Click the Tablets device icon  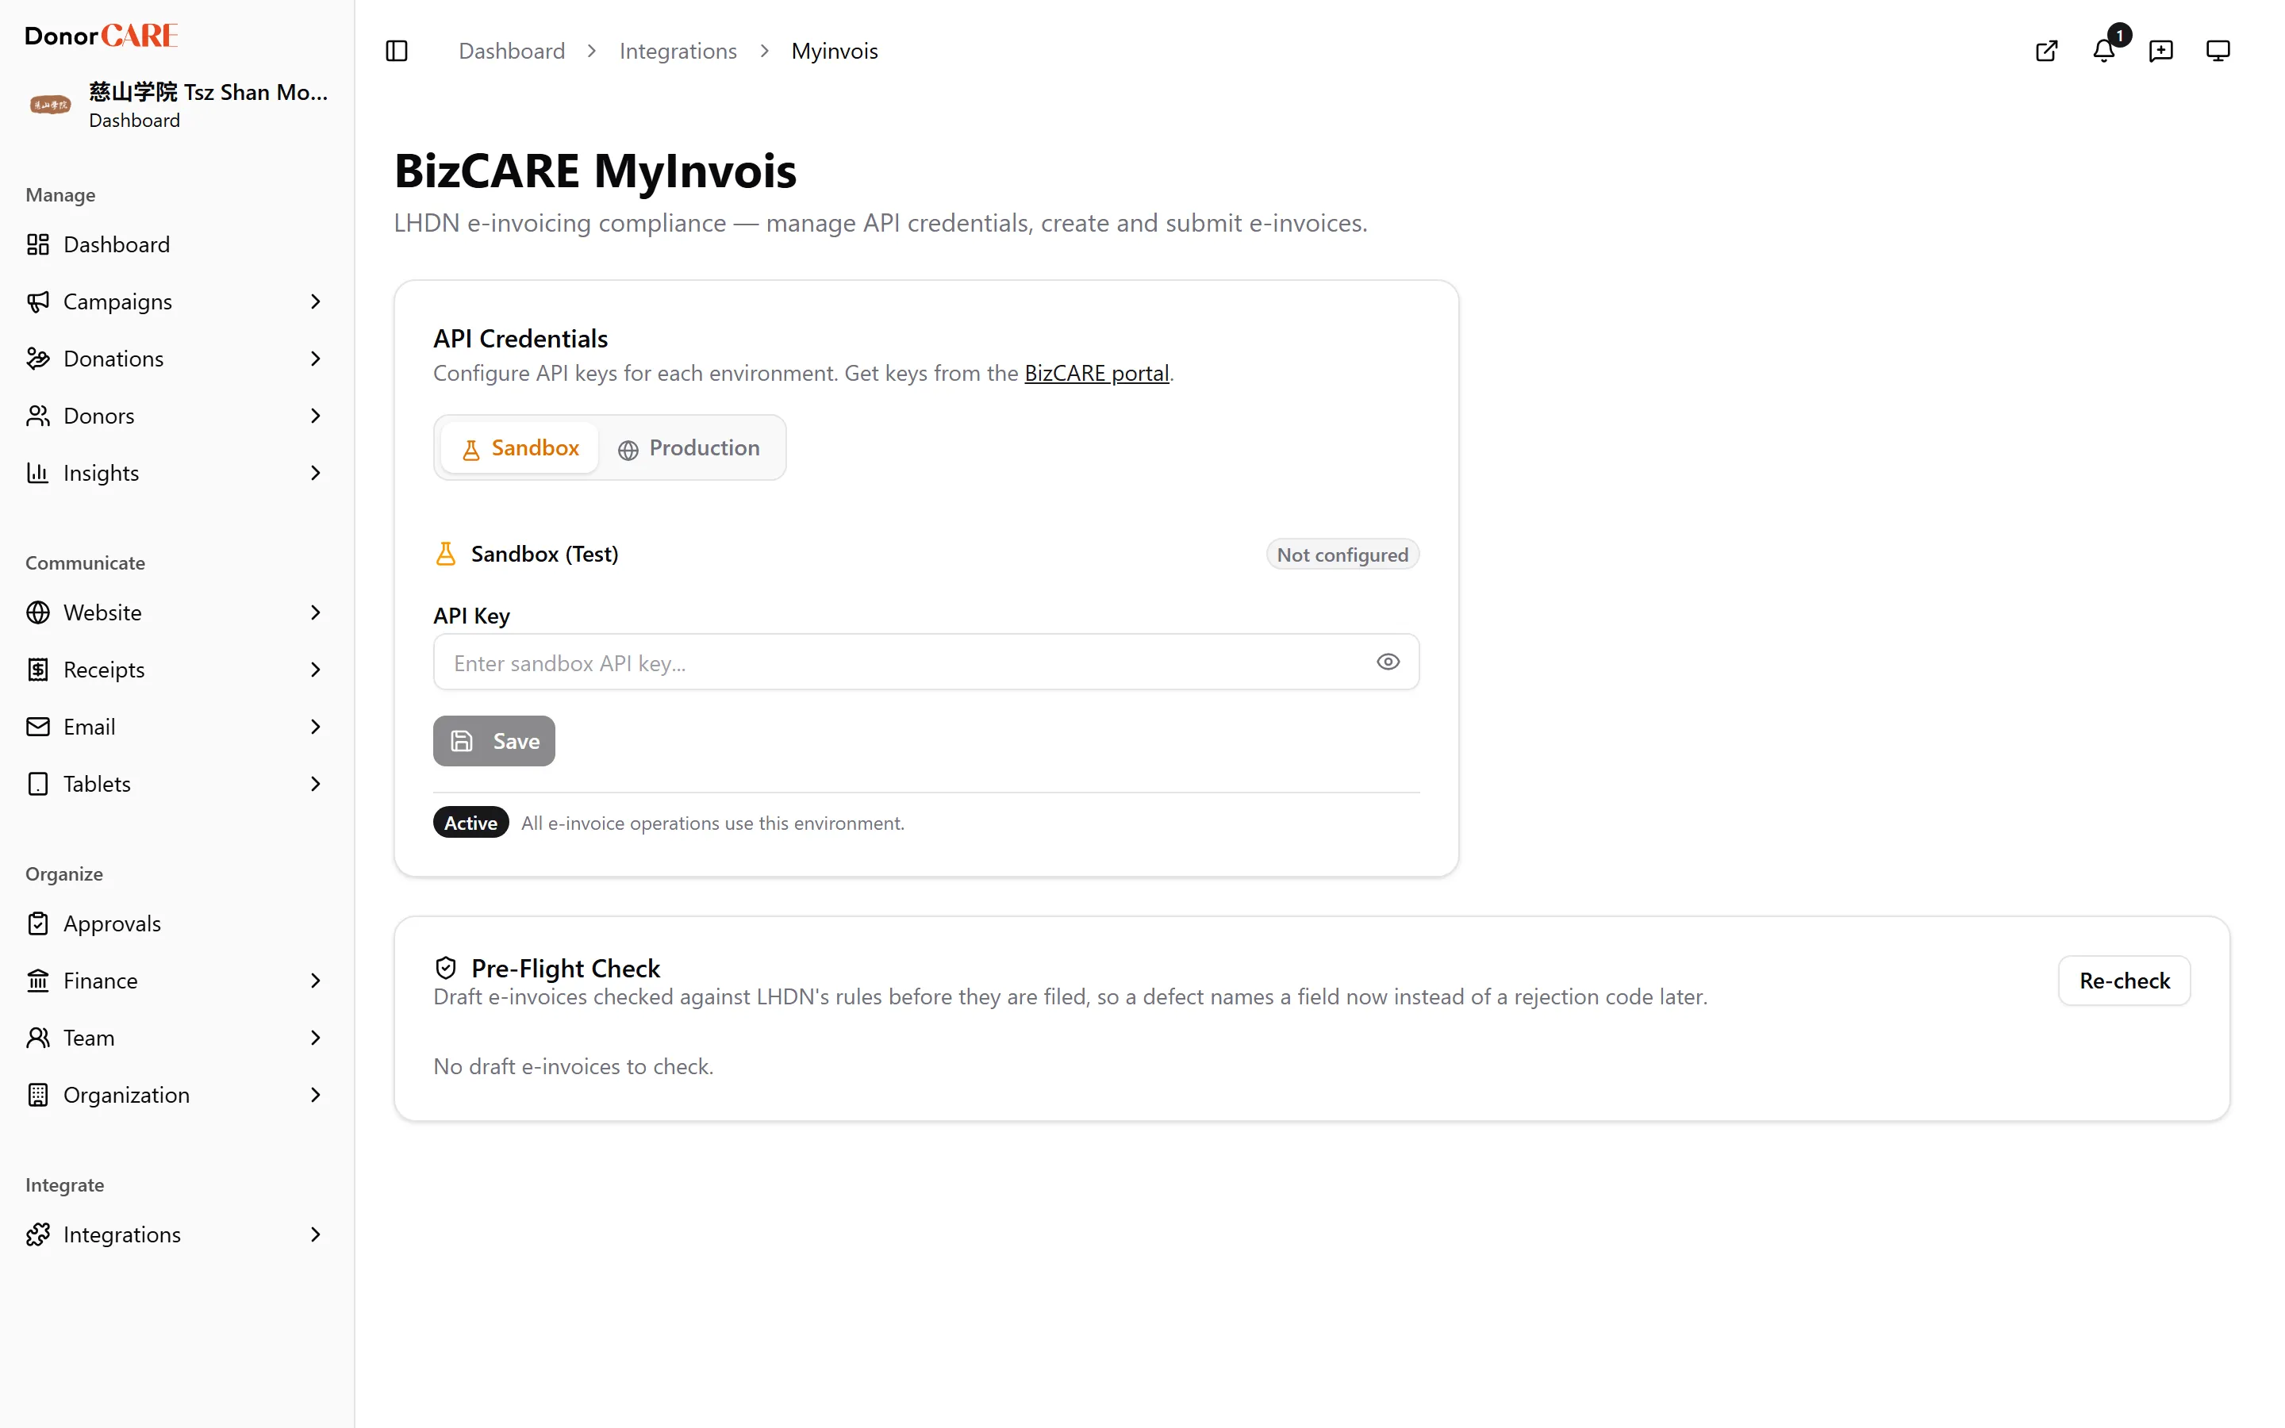(38, 784)
